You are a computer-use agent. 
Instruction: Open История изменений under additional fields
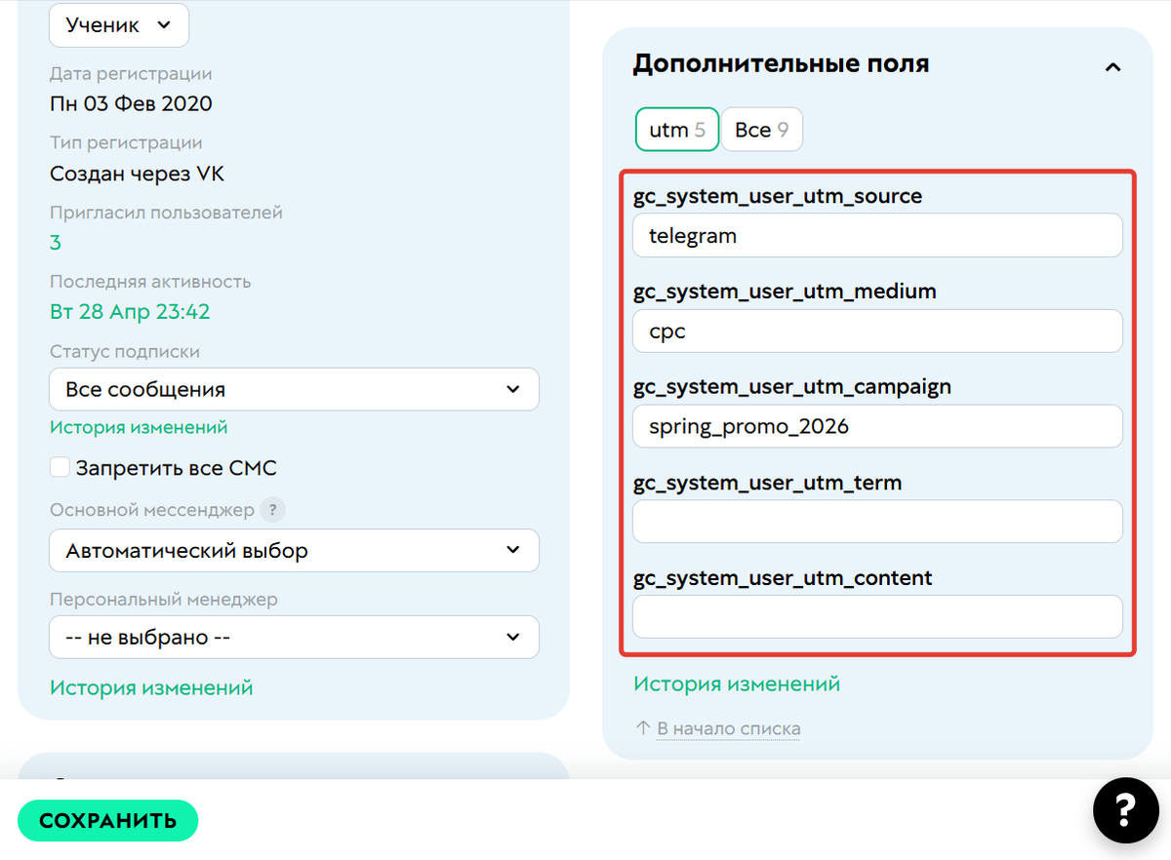pyautogui.click(x=737, y=684)
